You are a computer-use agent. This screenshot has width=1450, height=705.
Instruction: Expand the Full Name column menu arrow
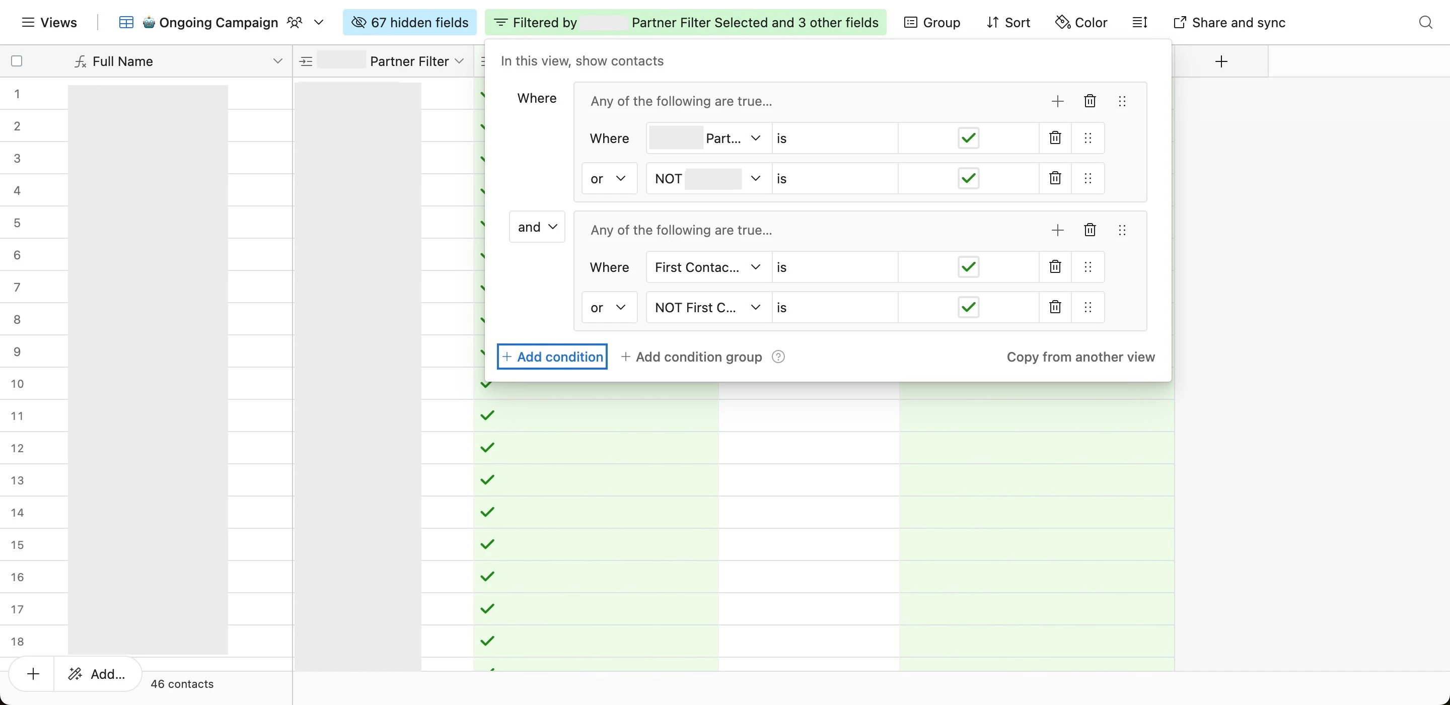point(277,61)
